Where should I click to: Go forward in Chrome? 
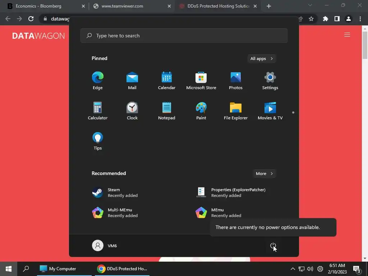click(19, 19)
